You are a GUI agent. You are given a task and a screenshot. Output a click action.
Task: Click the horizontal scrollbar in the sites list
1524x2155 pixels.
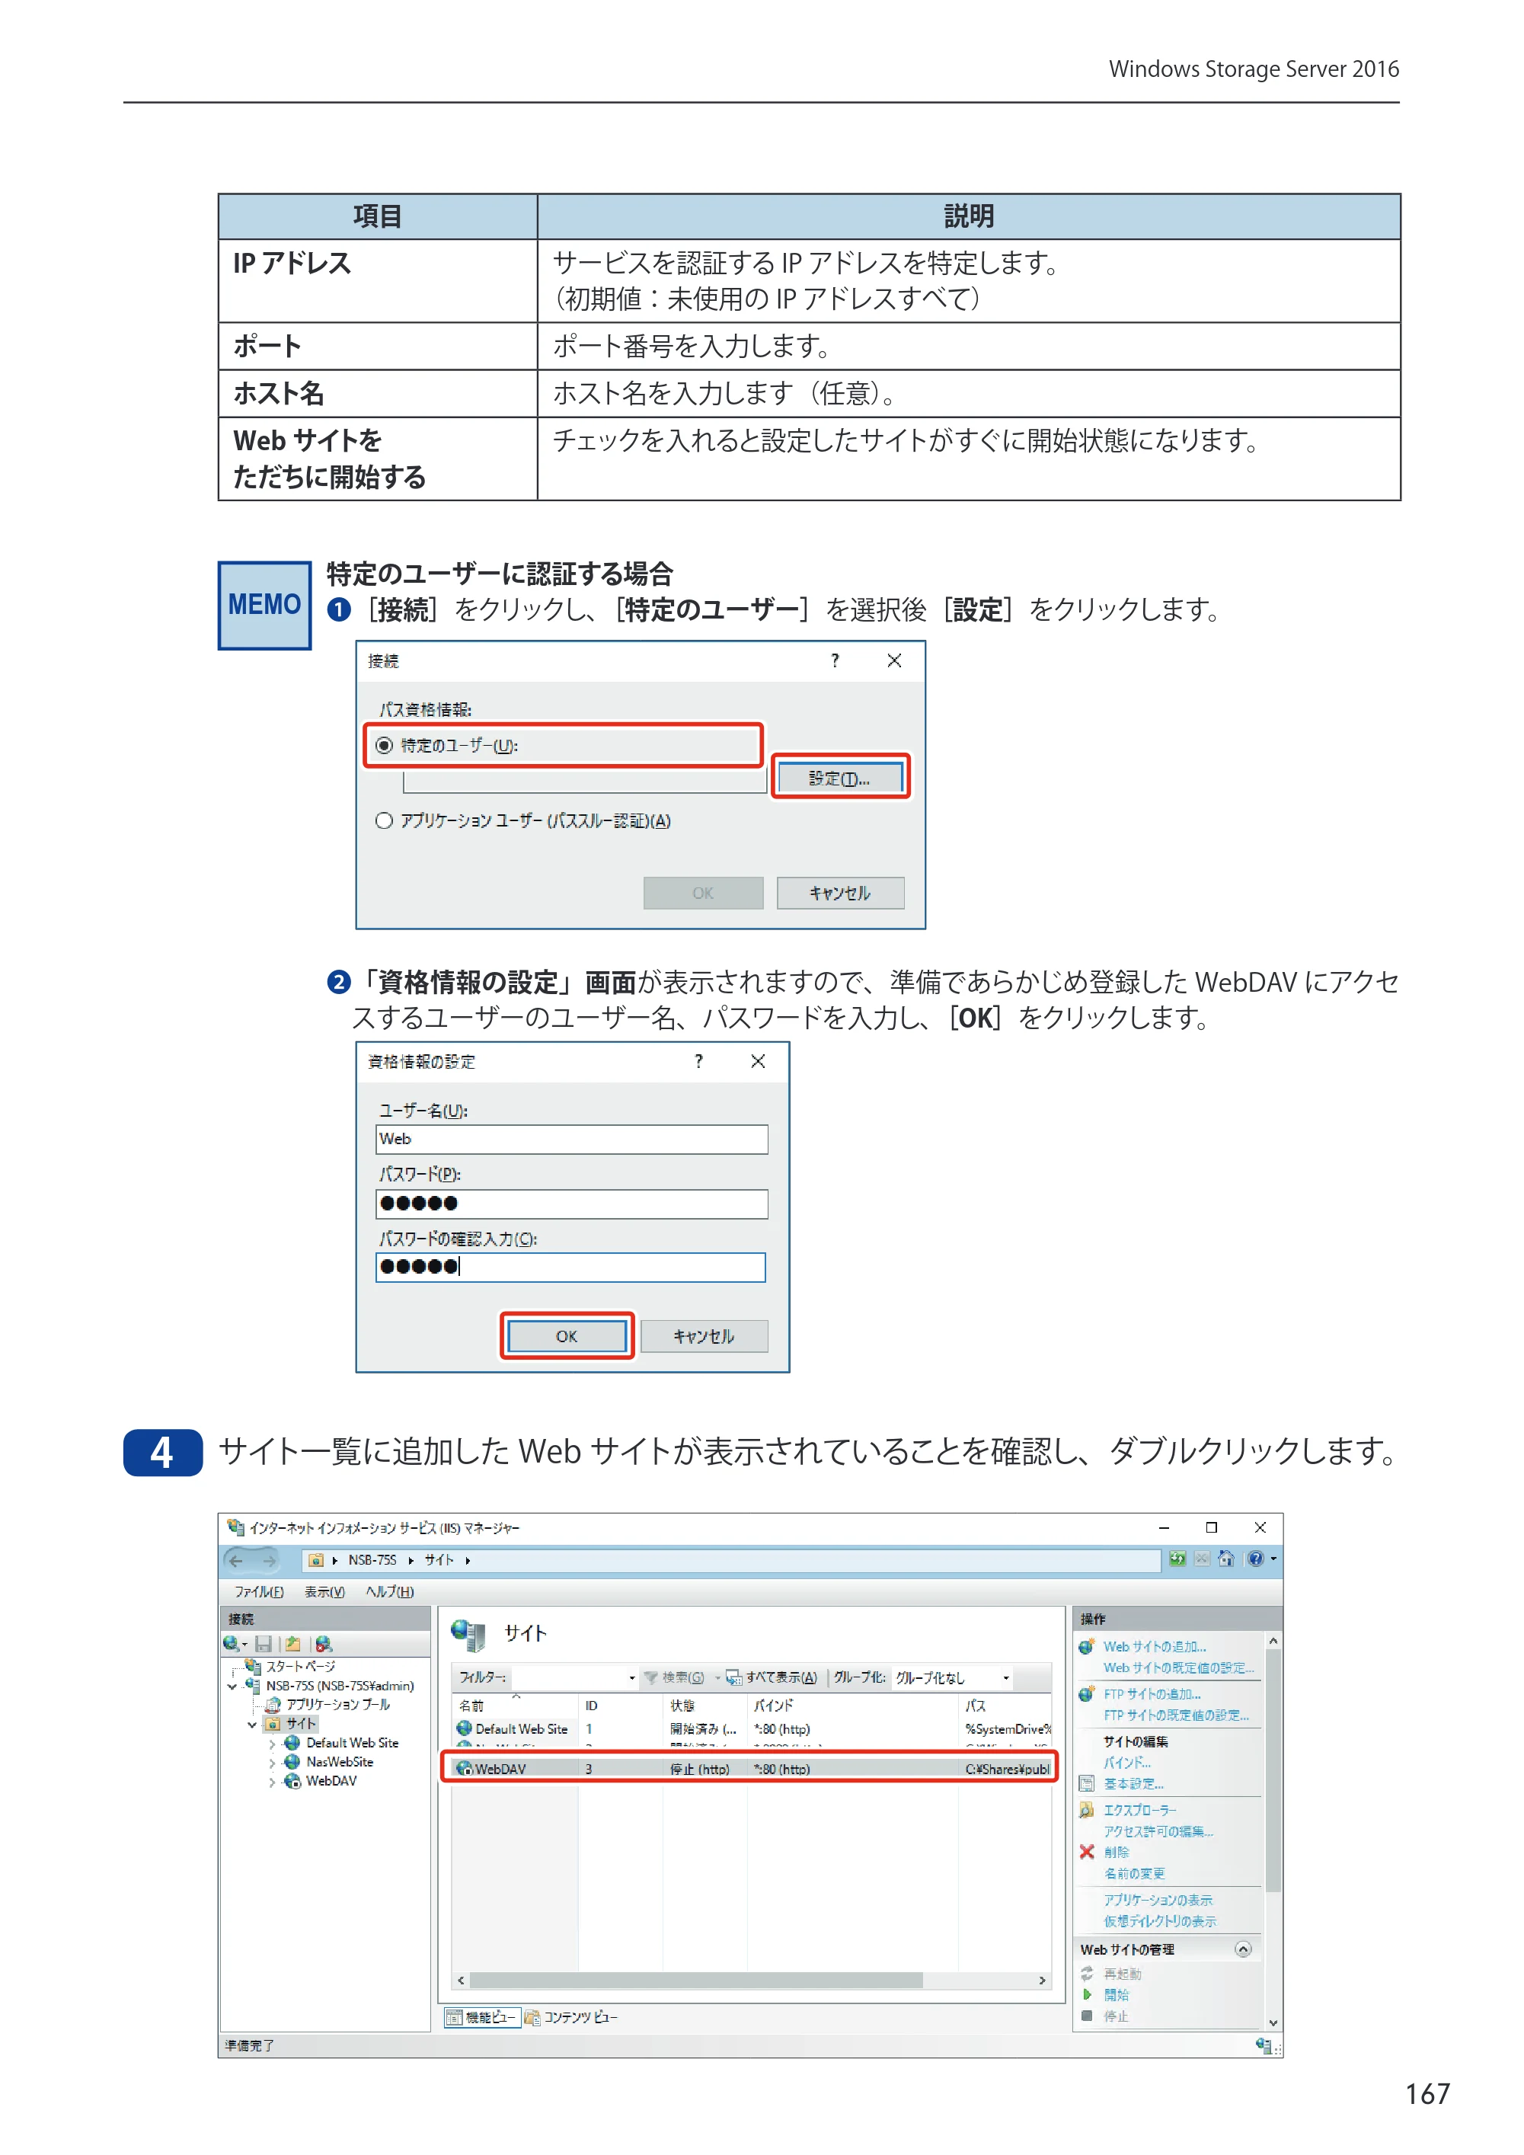[x=696, y=1981]
